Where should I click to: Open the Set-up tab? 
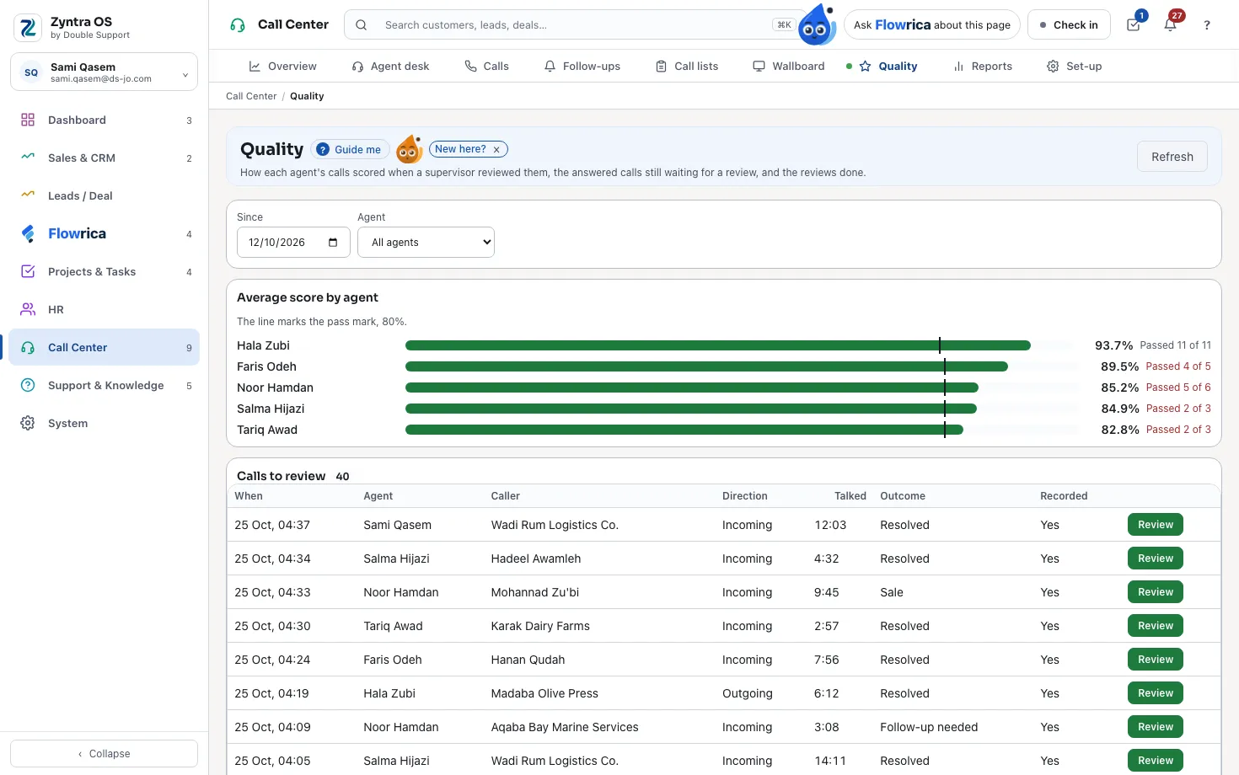point(1075,67)
